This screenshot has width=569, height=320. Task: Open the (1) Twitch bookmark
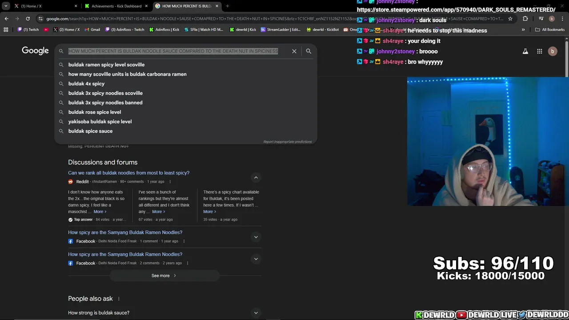(28, 30)
